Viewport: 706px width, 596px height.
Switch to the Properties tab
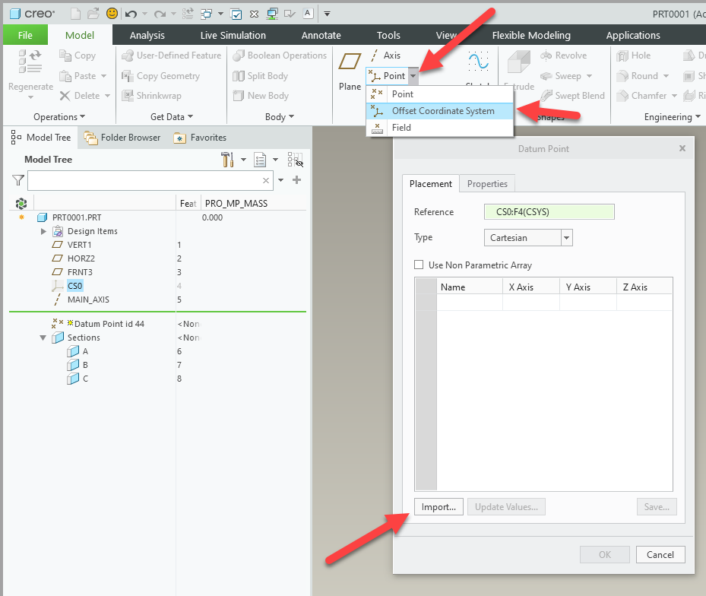point(487,183)
